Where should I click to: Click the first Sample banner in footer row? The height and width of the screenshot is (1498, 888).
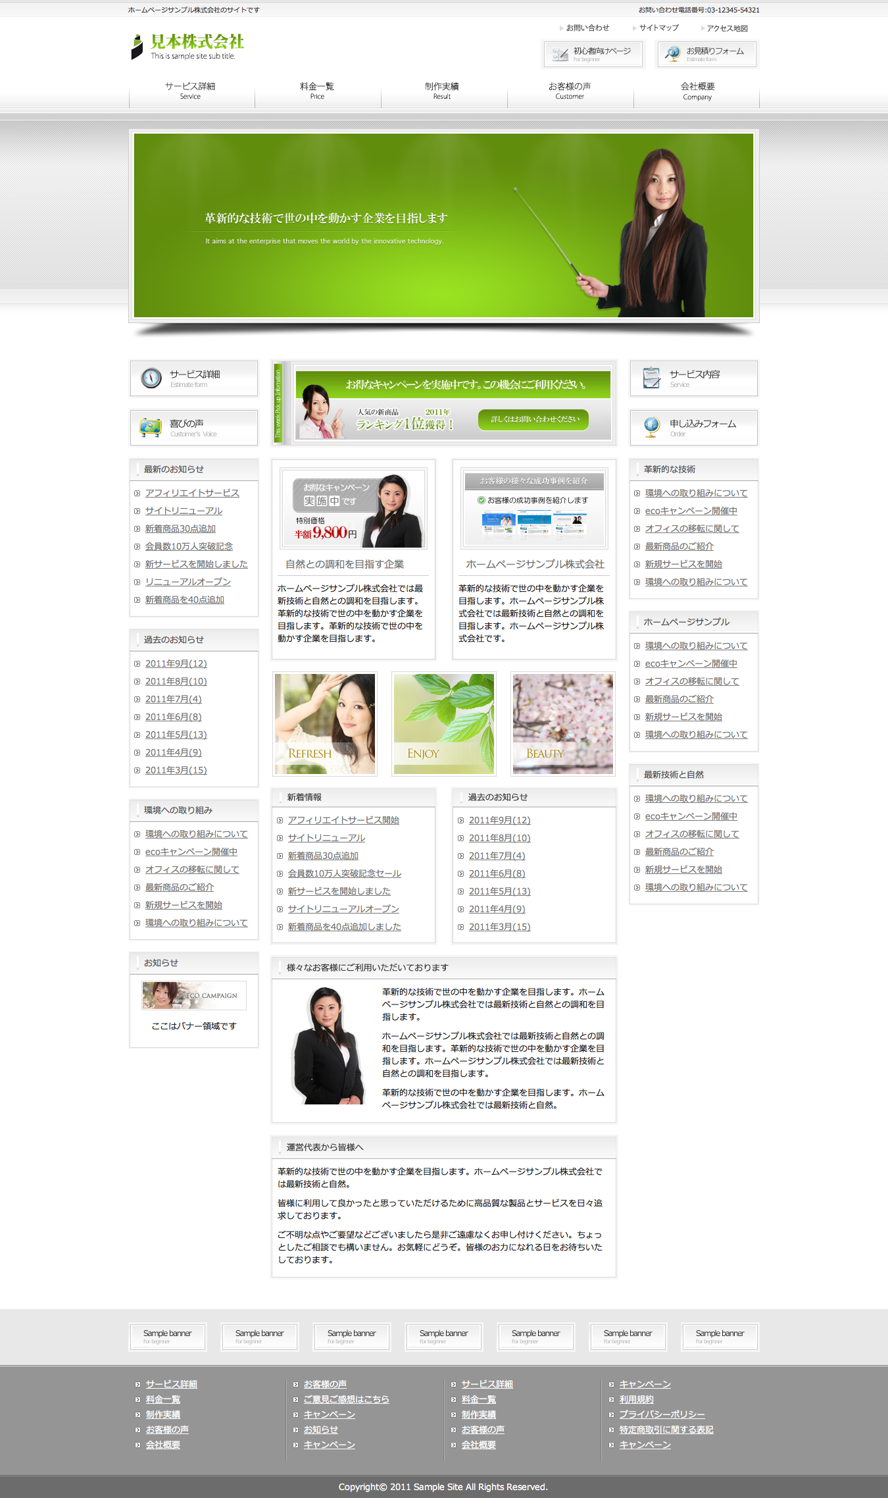pos(168,1336)
